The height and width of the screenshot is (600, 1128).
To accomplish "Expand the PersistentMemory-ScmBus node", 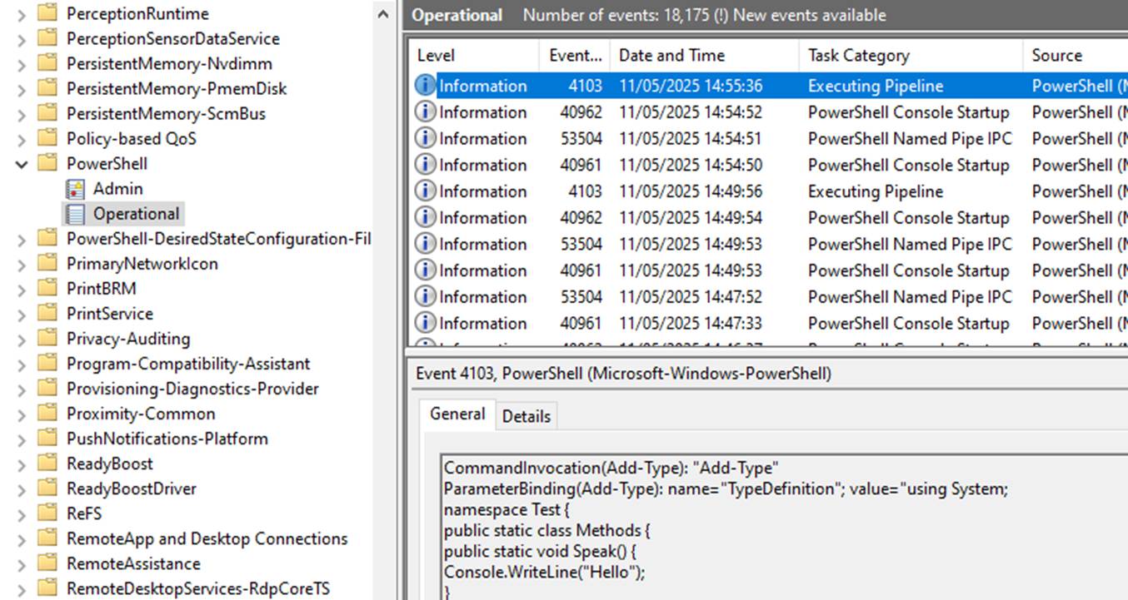I will tap(22, 114).
